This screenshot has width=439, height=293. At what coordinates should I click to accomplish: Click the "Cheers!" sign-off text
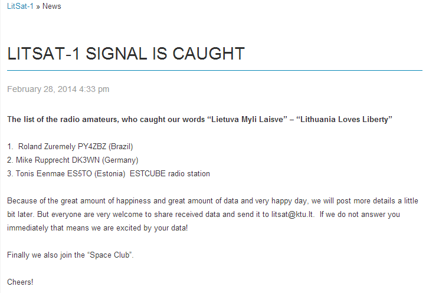pyautogui.click(x=20, y=282)
